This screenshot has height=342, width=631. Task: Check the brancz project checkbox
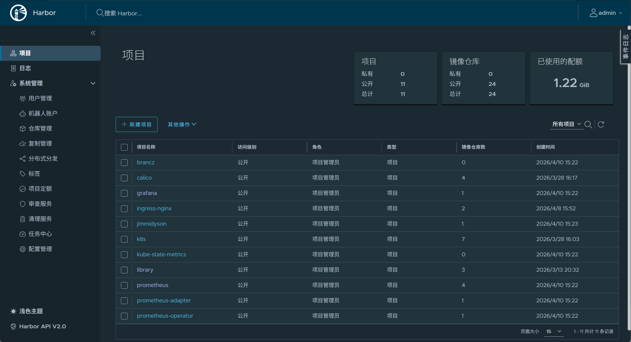click(124, 163)
